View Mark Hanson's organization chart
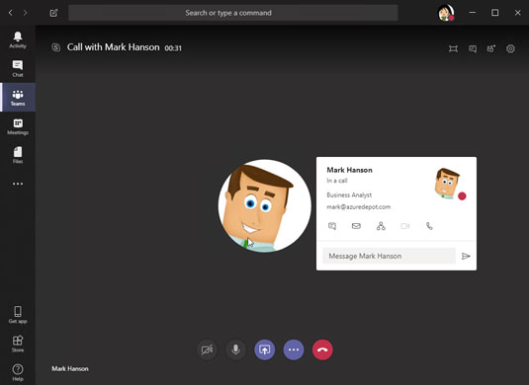Image resolution: width=529 pixels, height=385 pixels. (381, 226)
